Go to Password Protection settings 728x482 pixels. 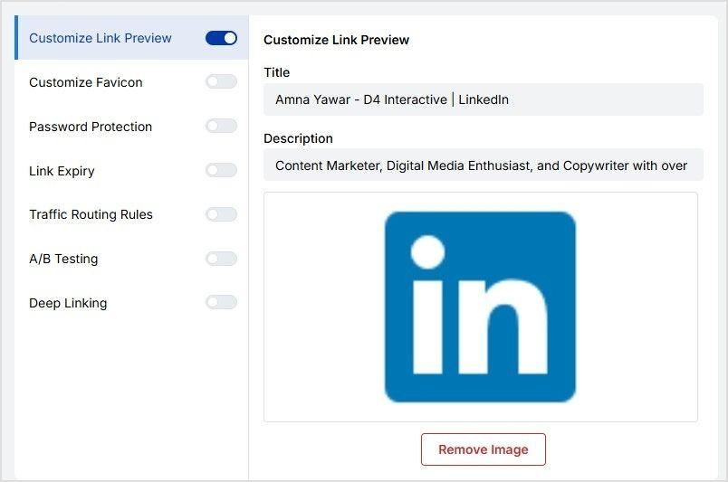[91, 127]
